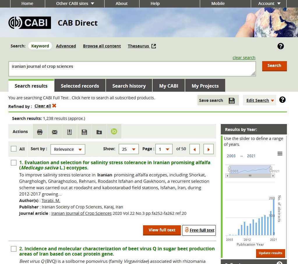Screen dimensions: 298x264
Task: Go to previous results page arrow
Action: [x=195, y=149]
